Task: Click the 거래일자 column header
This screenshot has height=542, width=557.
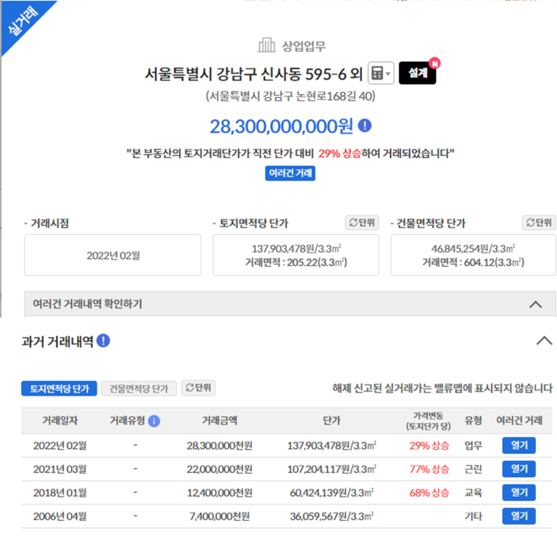Action: pyautogui.click(x=60, y=421)
